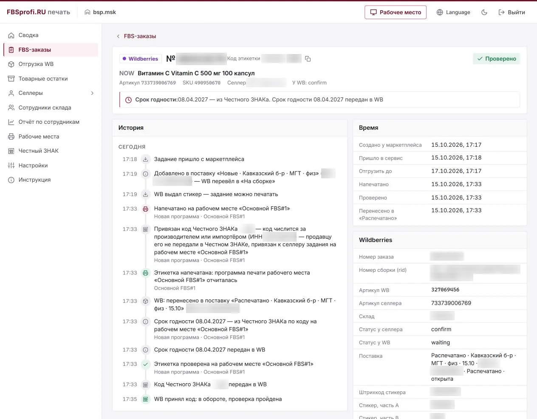Open Отгрузка WB in the sidebar

[51, 64]
